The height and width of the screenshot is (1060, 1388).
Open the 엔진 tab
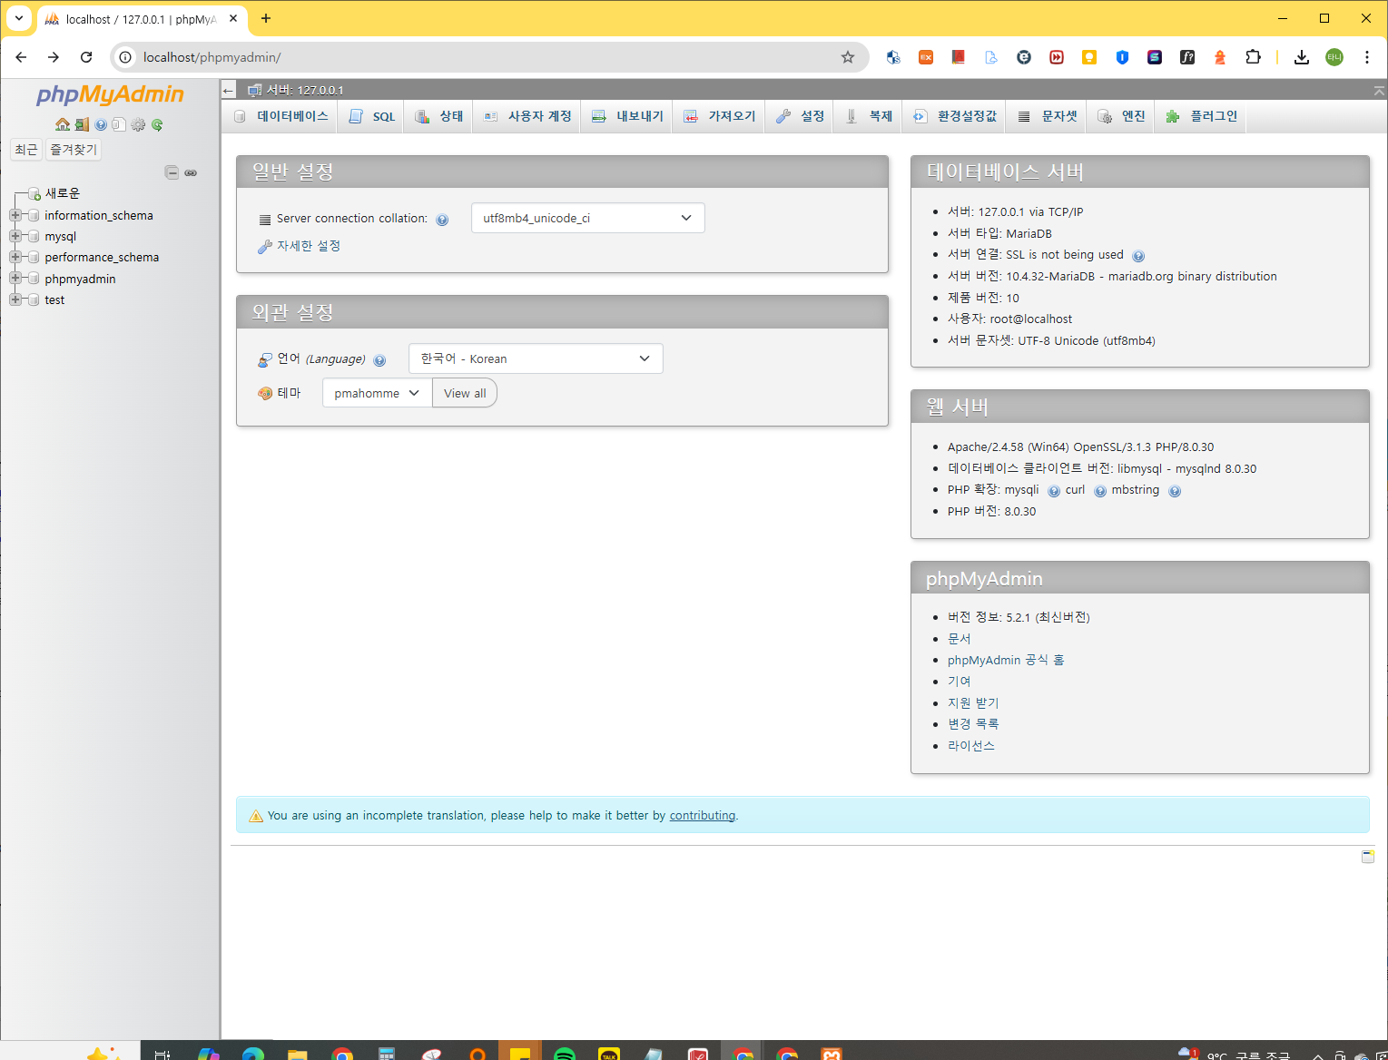pyautogui.click(x=1121, y=116)
